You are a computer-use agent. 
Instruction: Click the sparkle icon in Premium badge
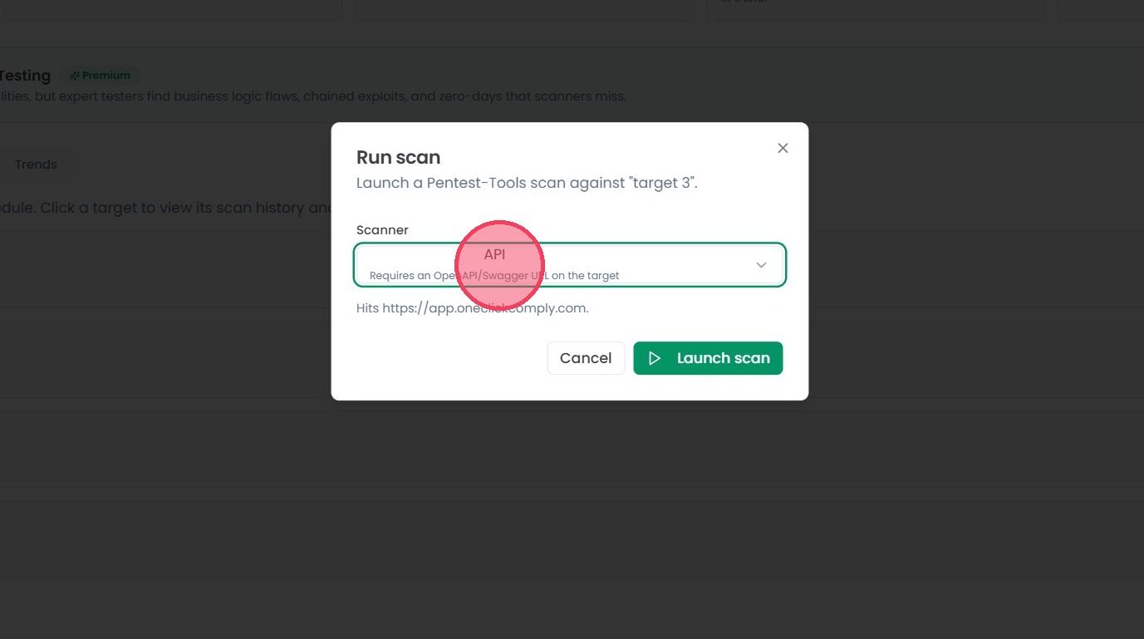click(75, 76)
